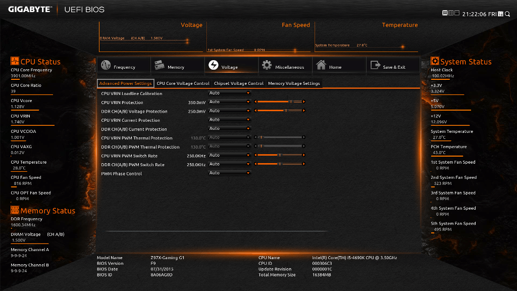This screenshot has height=291, width=517.
Task: Click the Voltage graph heading
Action: [x=191, y=25]
